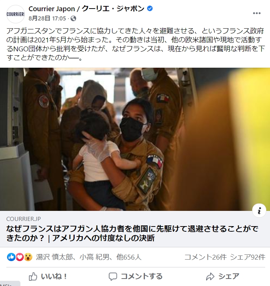Open the article photo of soldier holding child
The width and height of the screenshot is (270, 286).
point(135,139)
